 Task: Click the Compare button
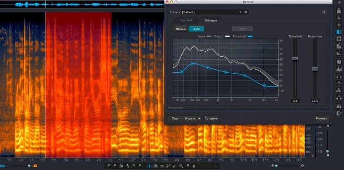(211, 118)
